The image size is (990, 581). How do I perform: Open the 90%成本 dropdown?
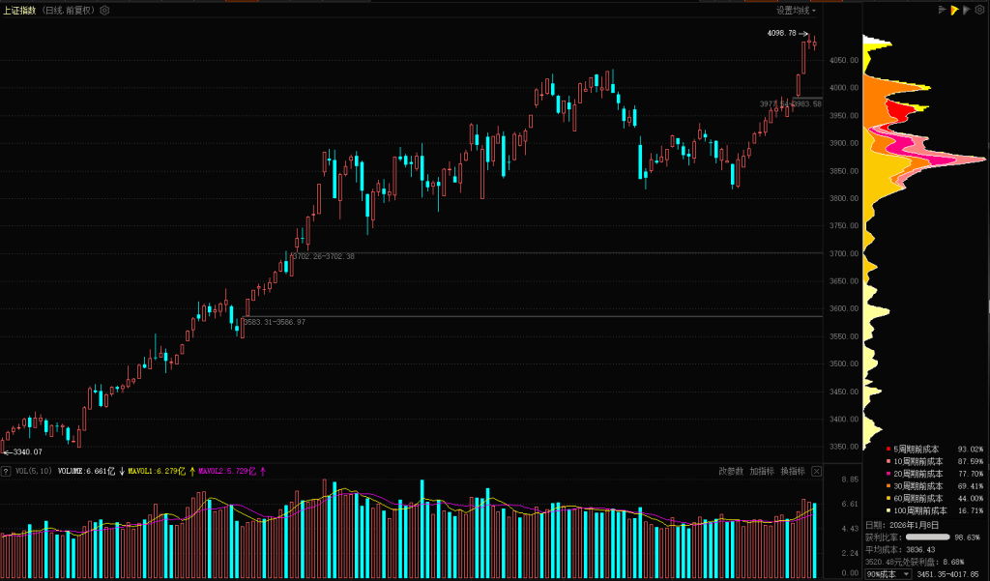(888, 574)
